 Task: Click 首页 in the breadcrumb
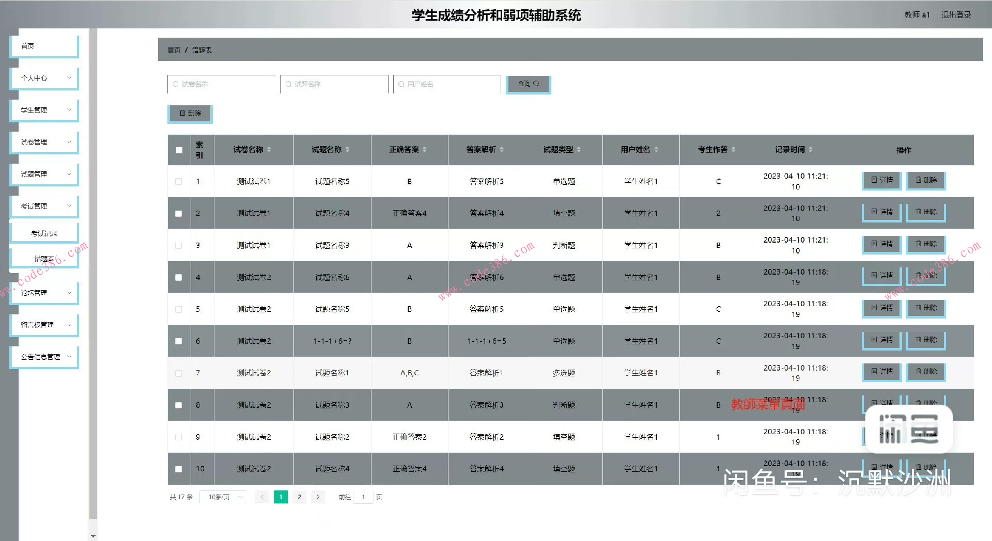tap(174, 50)
